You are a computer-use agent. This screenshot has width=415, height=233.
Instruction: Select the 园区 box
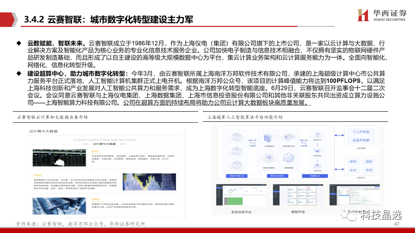pyautogui.click(x=369, y=161)
